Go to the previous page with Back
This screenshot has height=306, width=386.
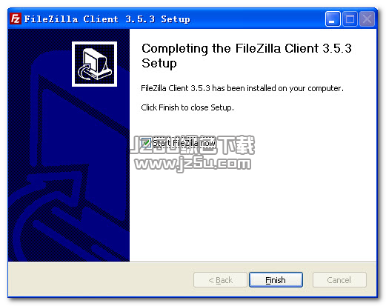[x=220, y=280]
